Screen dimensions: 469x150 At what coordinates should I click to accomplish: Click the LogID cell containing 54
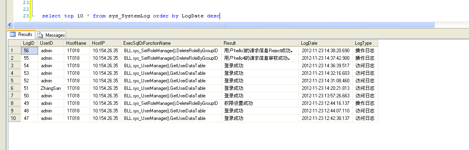(x=29, y=65)
